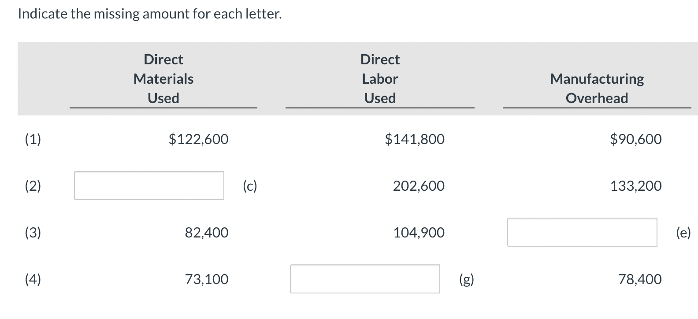This screenshot has width=698, height=319.
Task: Click the 133,200 overhead value
Action: tap(636, 186)
